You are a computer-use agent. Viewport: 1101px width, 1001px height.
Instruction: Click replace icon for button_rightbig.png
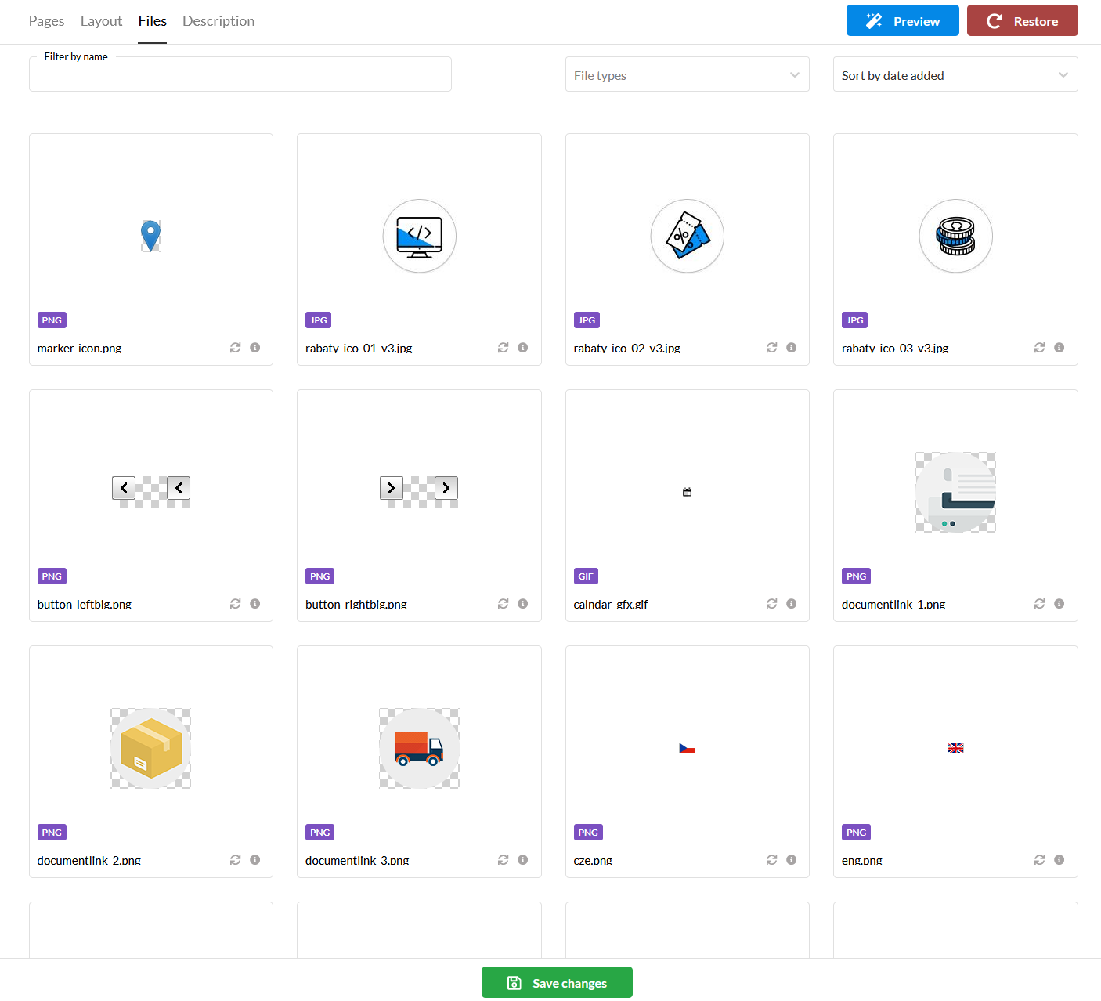(504, 604)
